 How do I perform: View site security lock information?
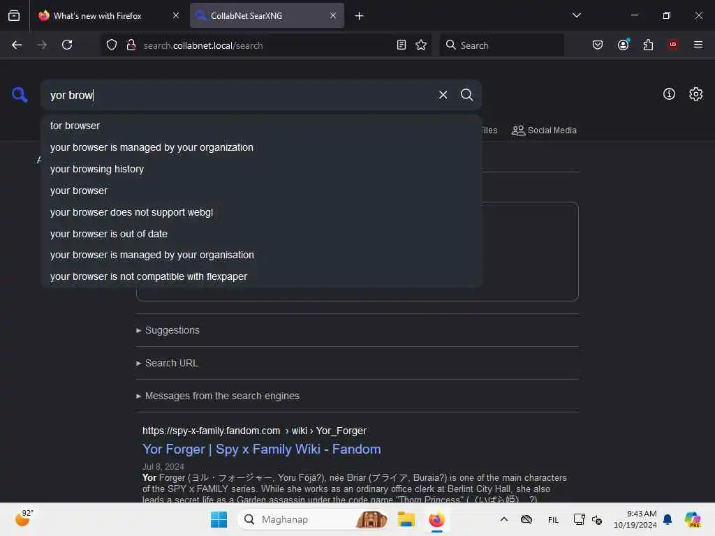click(x=131, y=45)
